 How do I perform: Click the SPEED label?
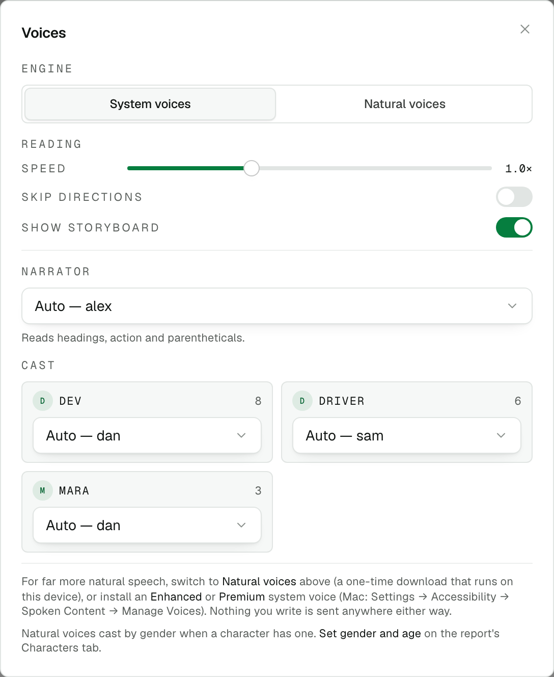(x=44, y=169)
